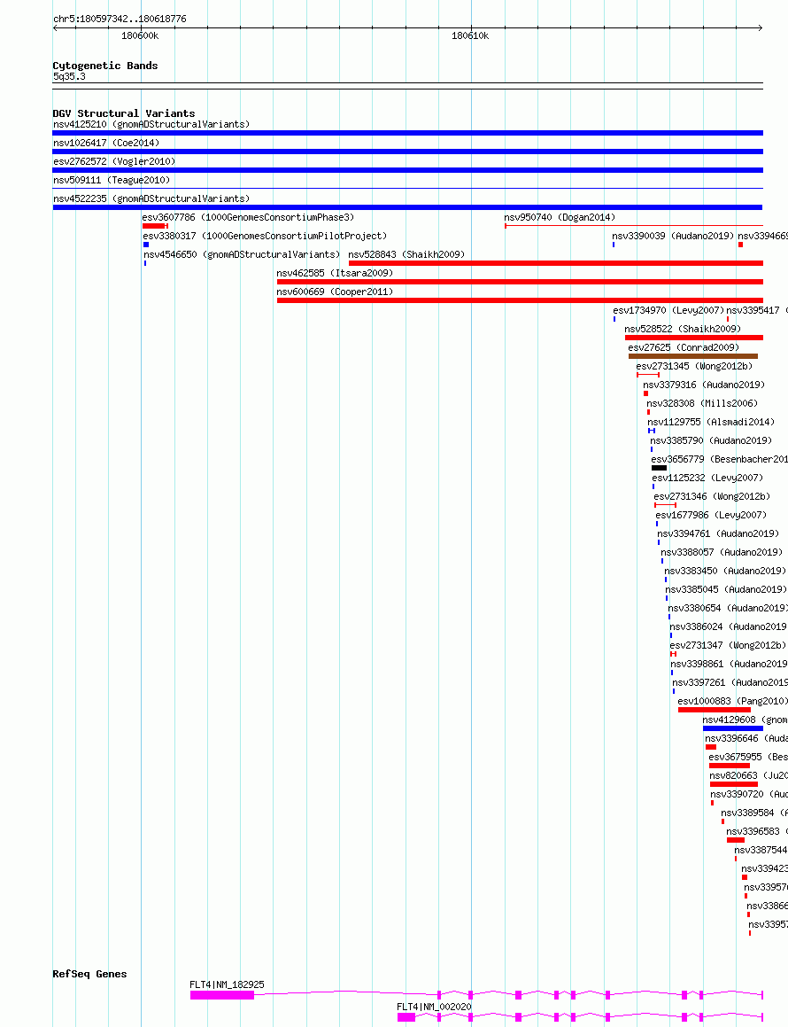Select the nsv528522 (Shaikh2009) label
Image resolution: width=788 pixels, height=1027 pixels.
click(683, 329)
